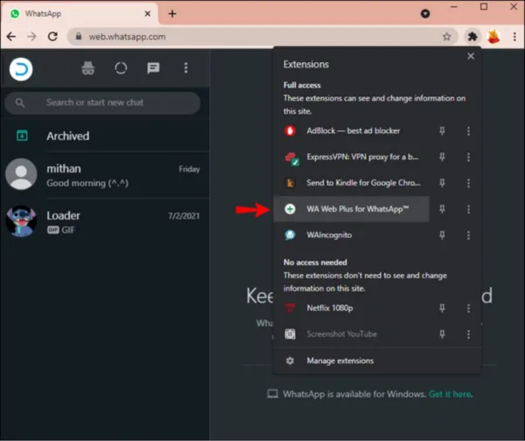Click the search magnifier icon
This screenshot has height=441, width=525.
point(20,102)
